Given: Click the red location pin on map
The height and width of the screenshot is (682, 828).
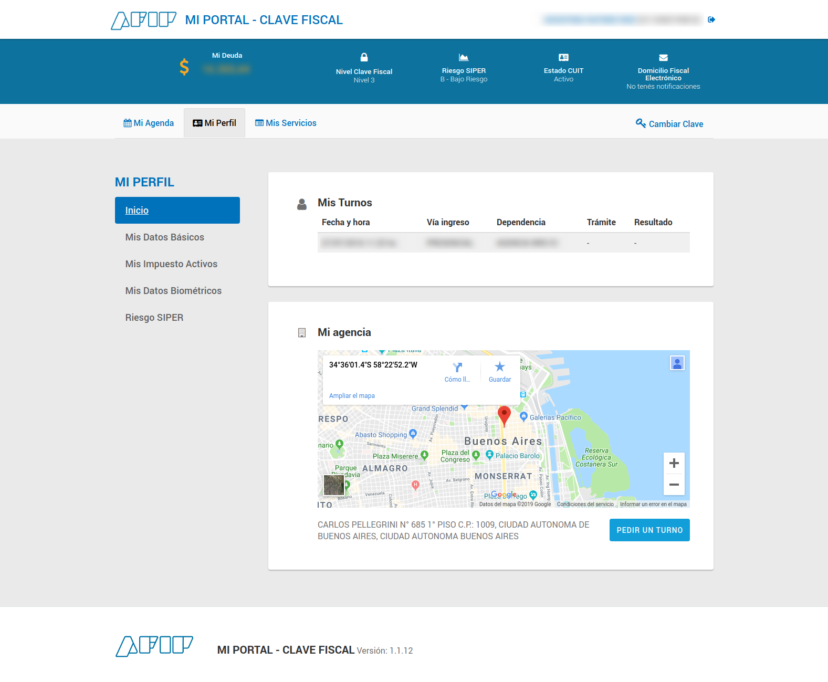Looking at the screenshot, I should [x=504, y=415].
